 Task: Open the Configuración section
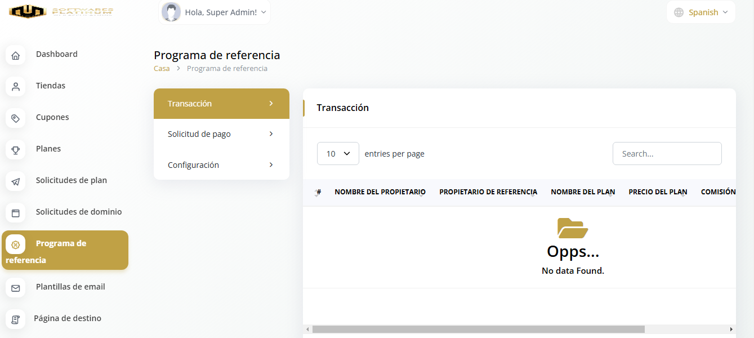pyautogui.click(x=221, y=165)
